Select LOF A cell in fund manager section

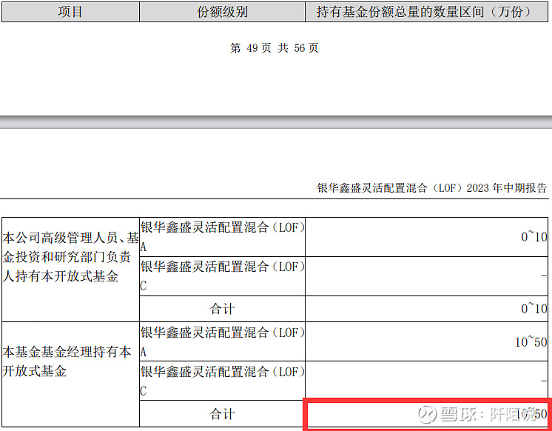click(x=222, y=341)
